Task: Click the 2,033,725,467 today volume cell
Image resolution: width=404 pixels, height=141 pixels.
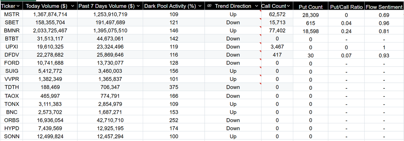Action: pyautogui.click(x=50, y=30)
